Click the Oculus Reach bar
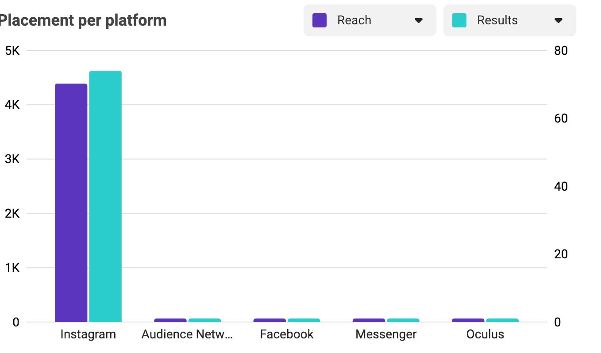Screen dimensions: 601x353 tap(468, 320)
